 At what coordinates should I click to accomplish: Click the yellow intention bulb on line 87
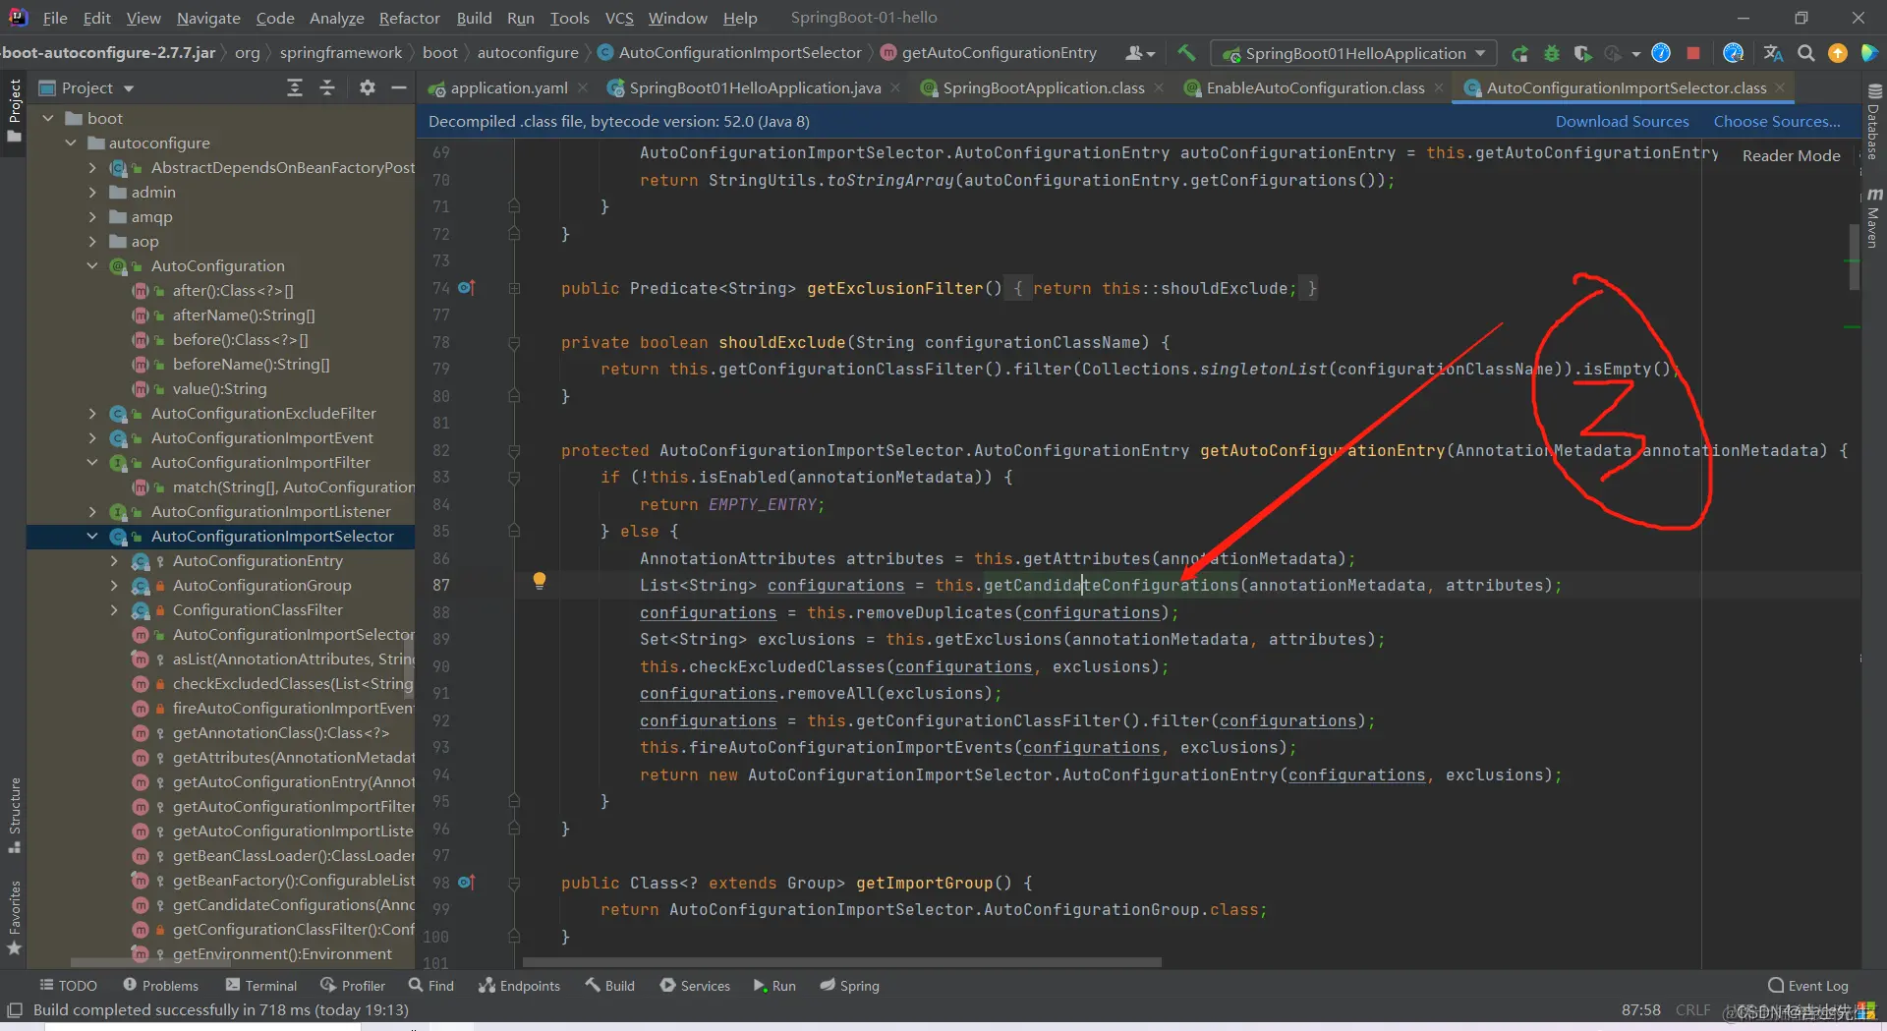point(540,581)
